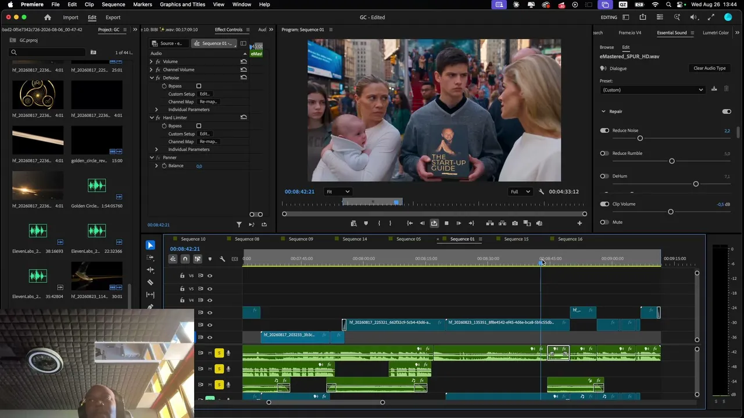Open the Graphics and Titles menu

coord(183,5)
